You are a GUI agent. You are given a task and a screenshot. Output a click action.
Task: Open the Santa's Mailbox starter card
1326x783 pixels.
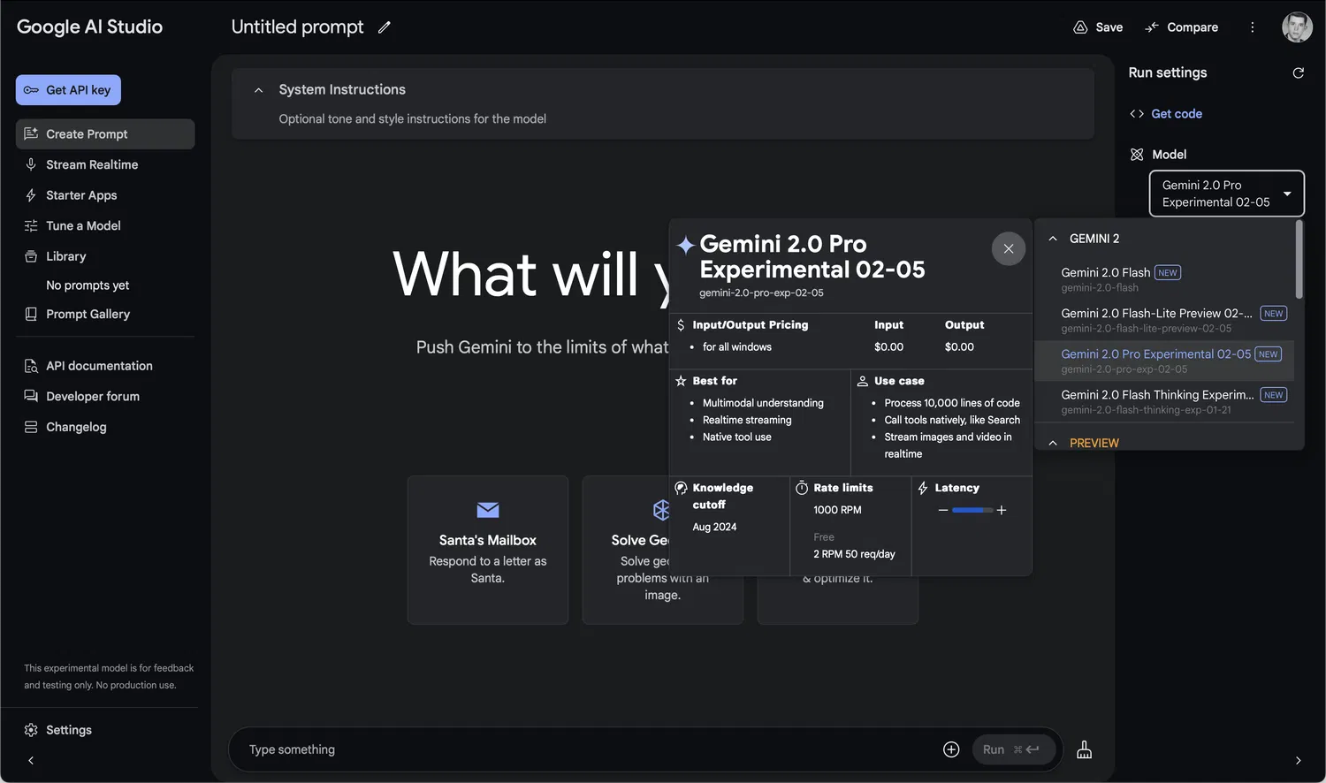tap(488, 550)
